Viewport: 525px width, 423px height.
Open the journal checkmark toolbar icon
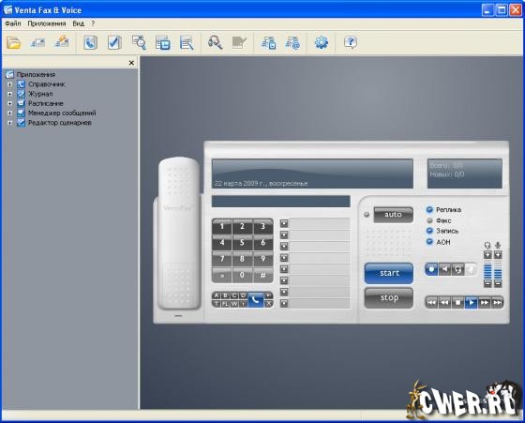click(x=114, y=43)
